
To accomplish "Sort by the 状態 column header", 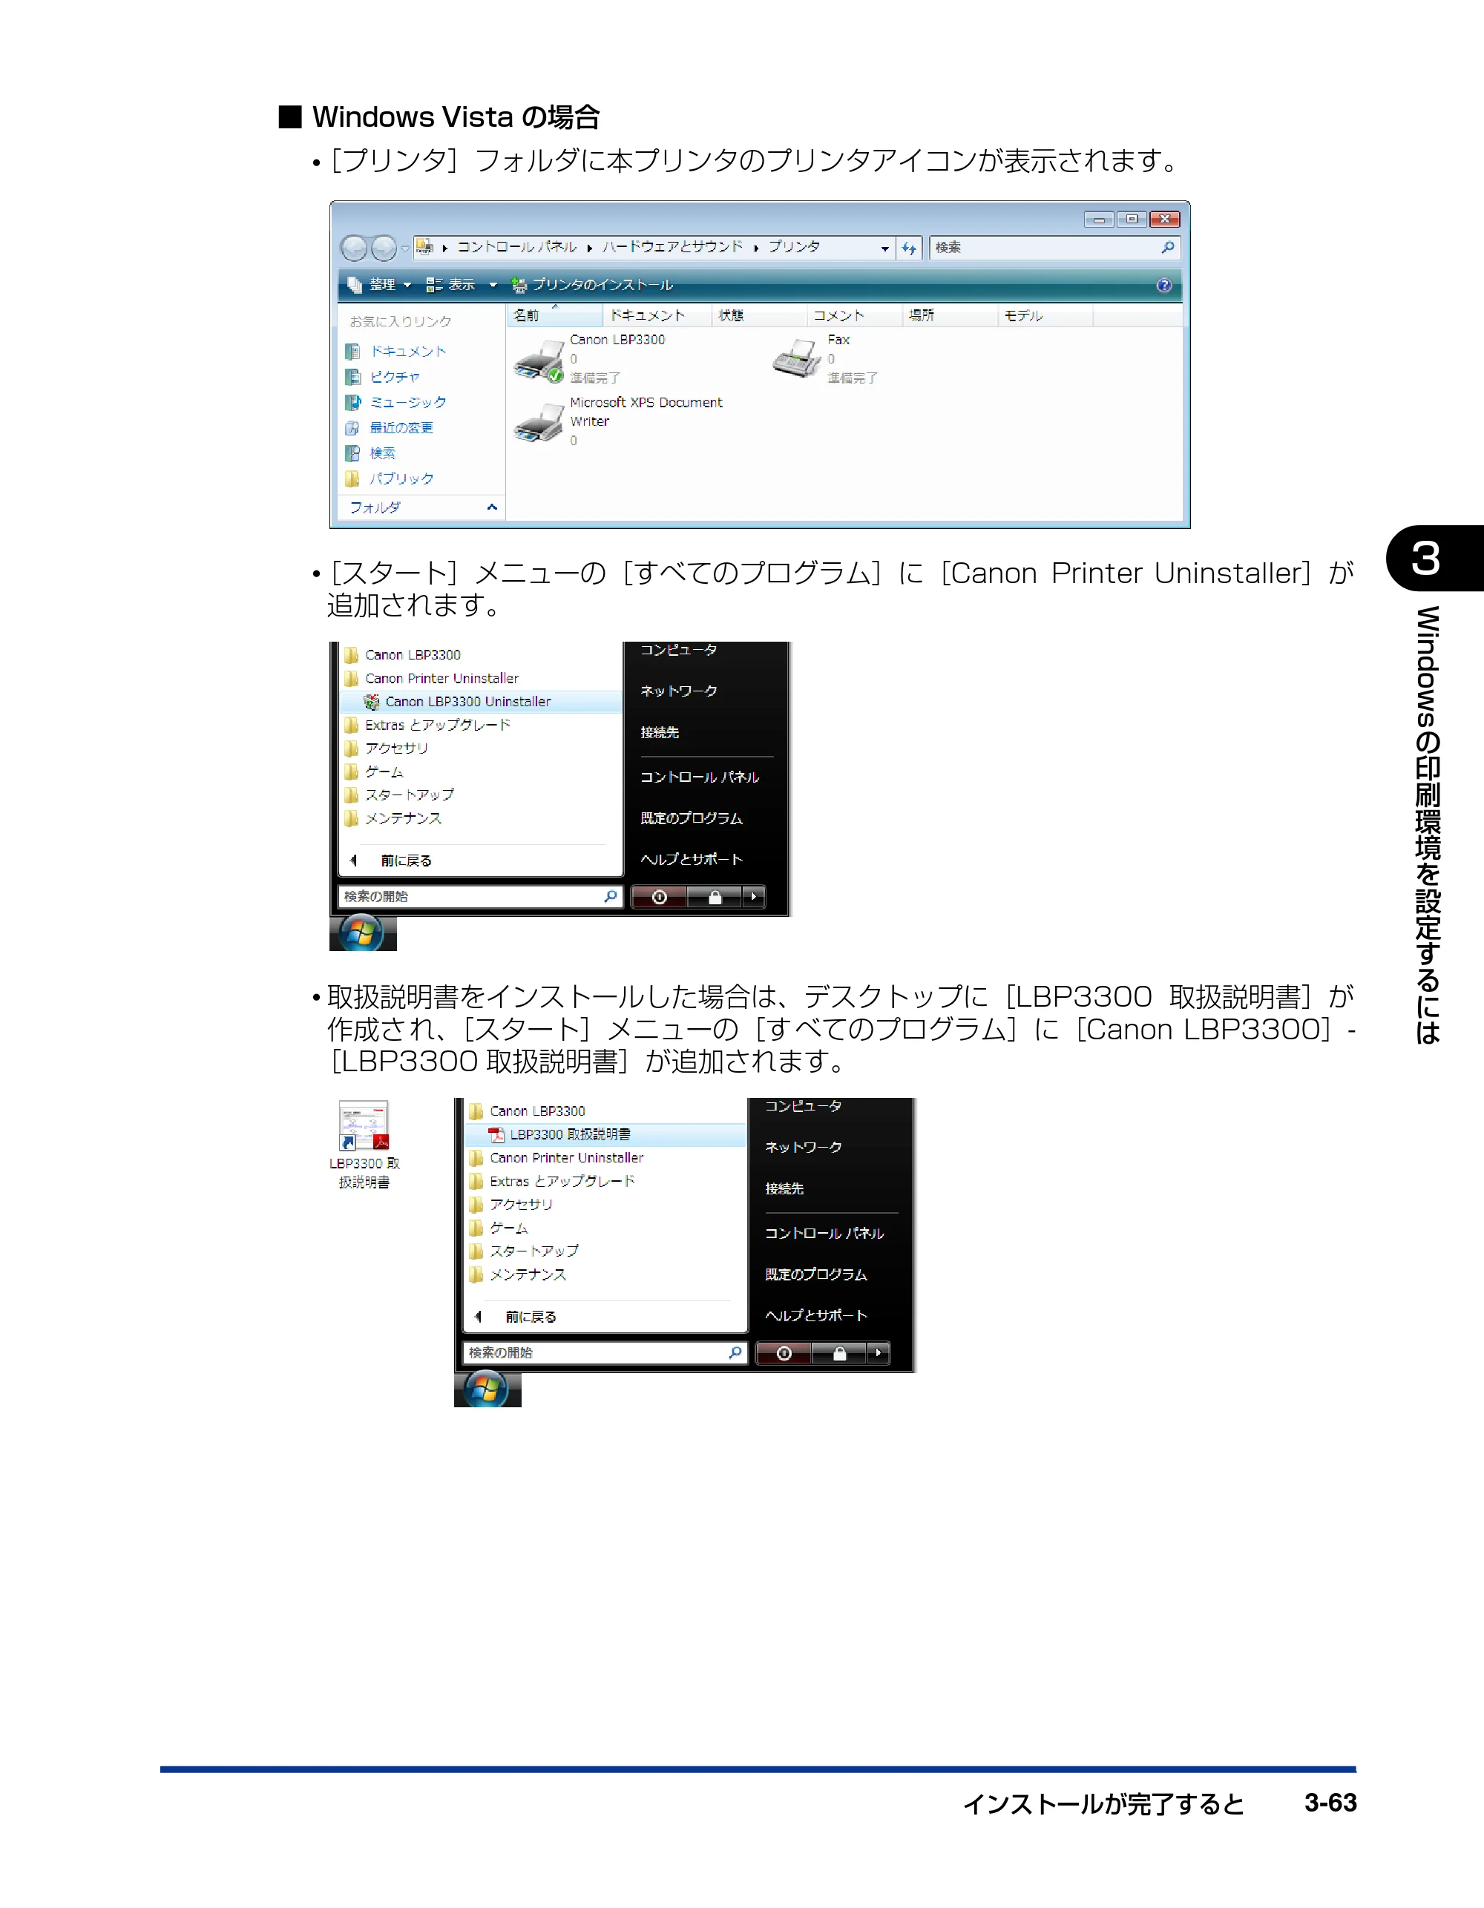I will [758, 315].
